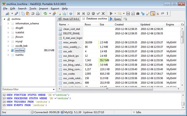Image resolution: width=187 pixels, height=116 pixels.
Task: Open the Run query dropdown arrow
Action: pyautogui.click(x=115, y=14)
